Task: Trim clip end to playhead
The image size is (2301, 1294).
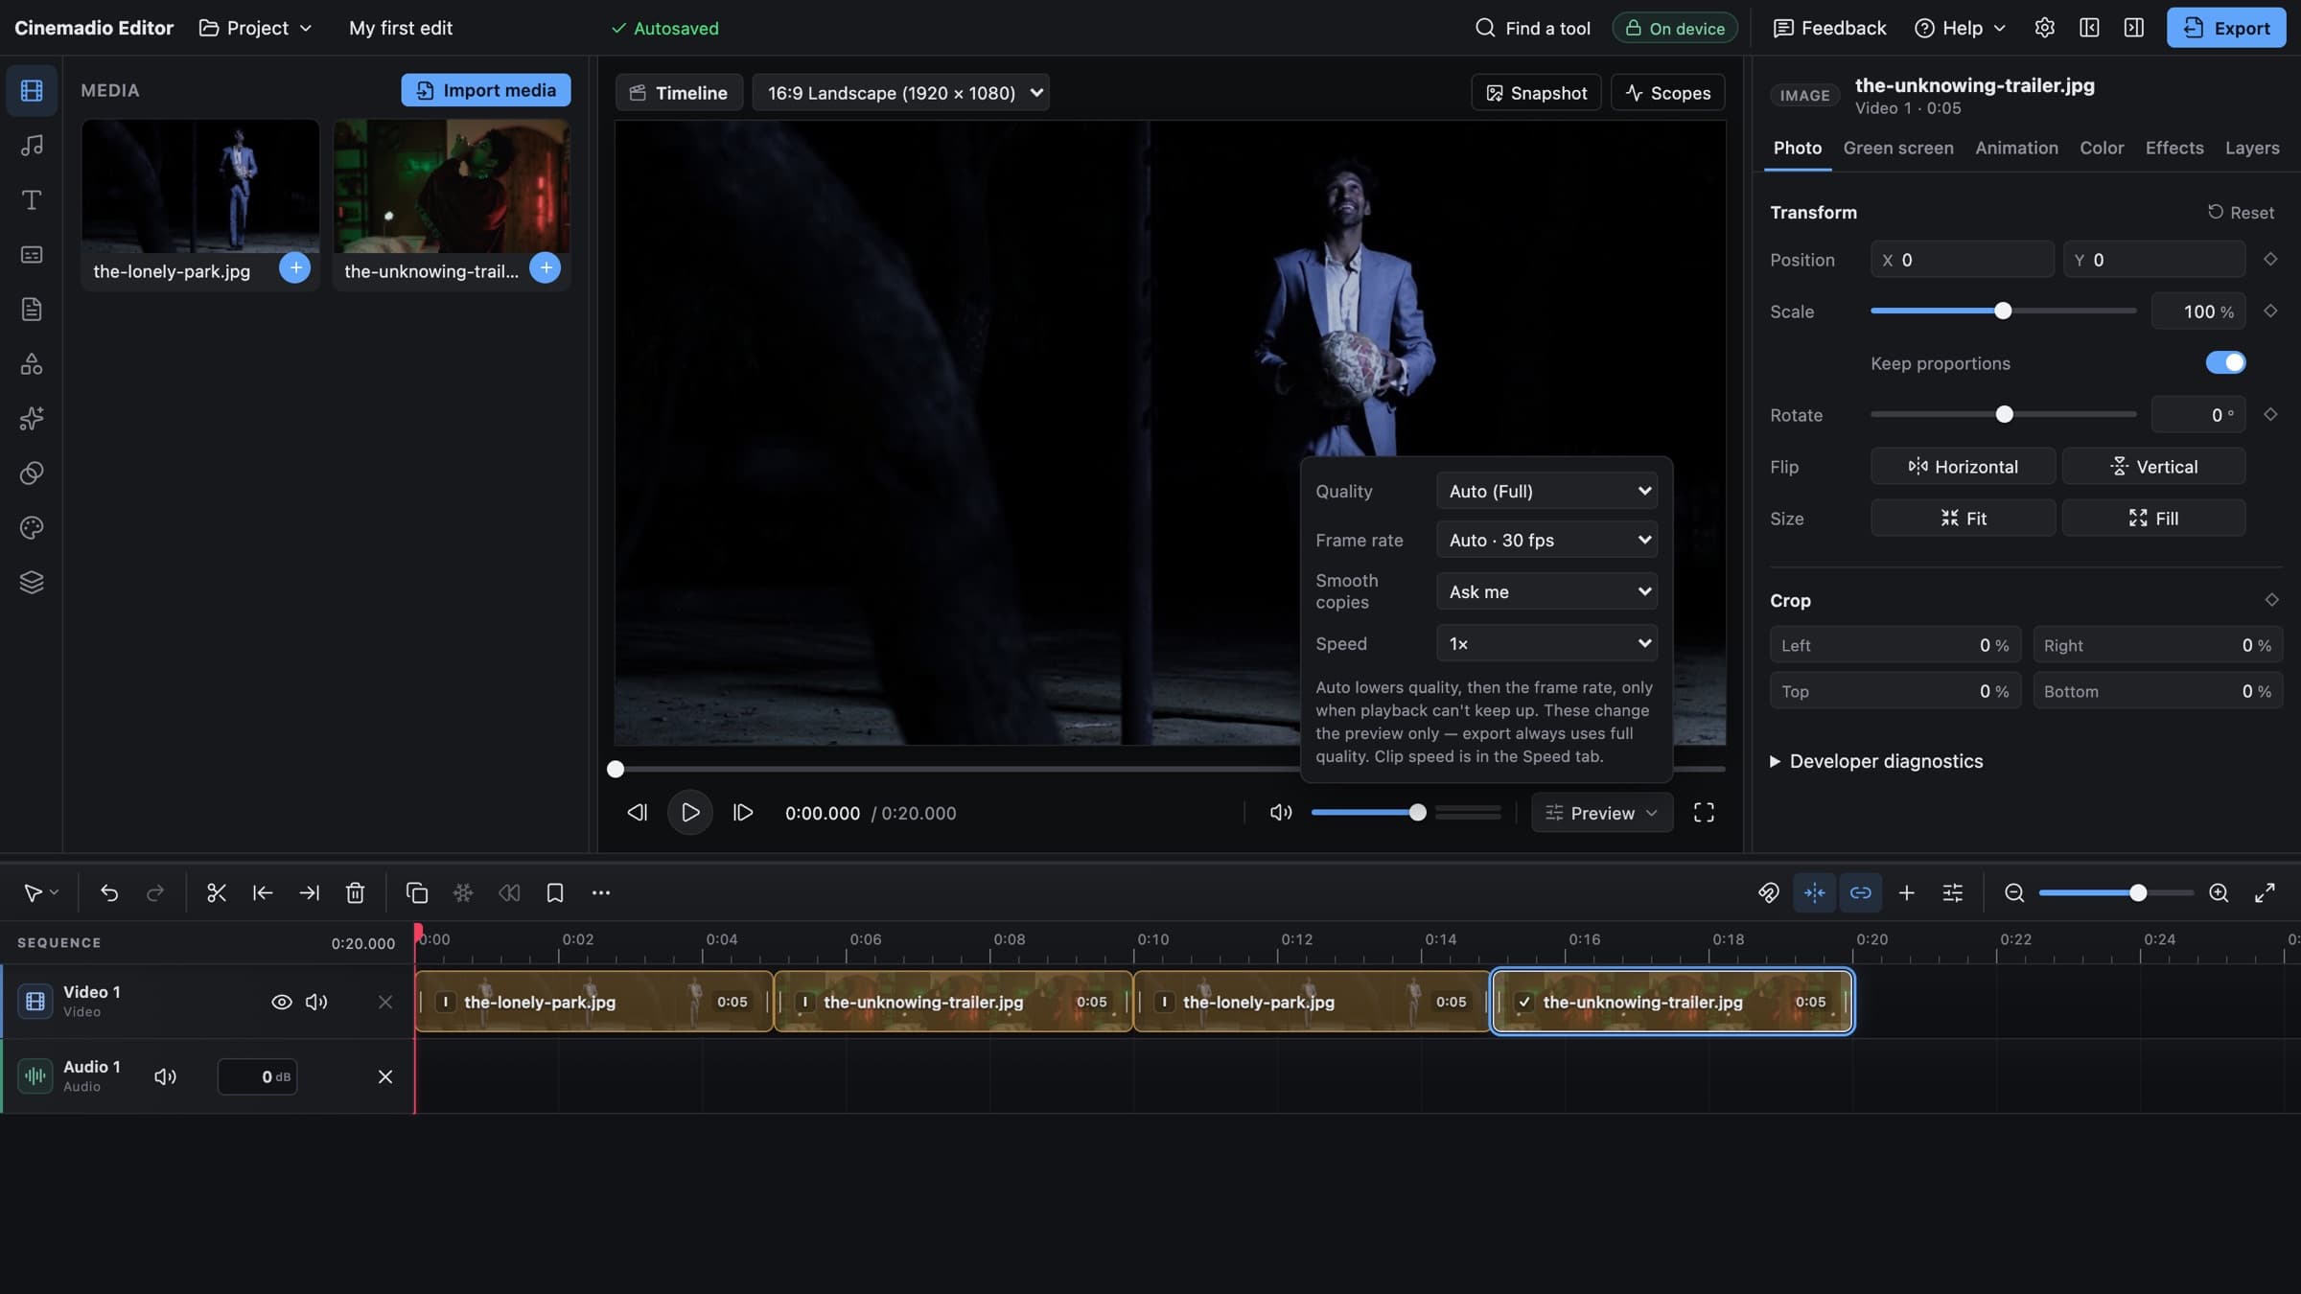Action: click(x=309, y=893)
